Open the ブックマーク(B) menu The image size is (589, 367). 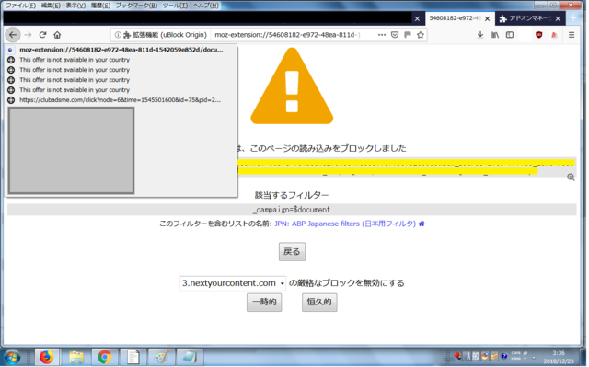click(136, 6)
